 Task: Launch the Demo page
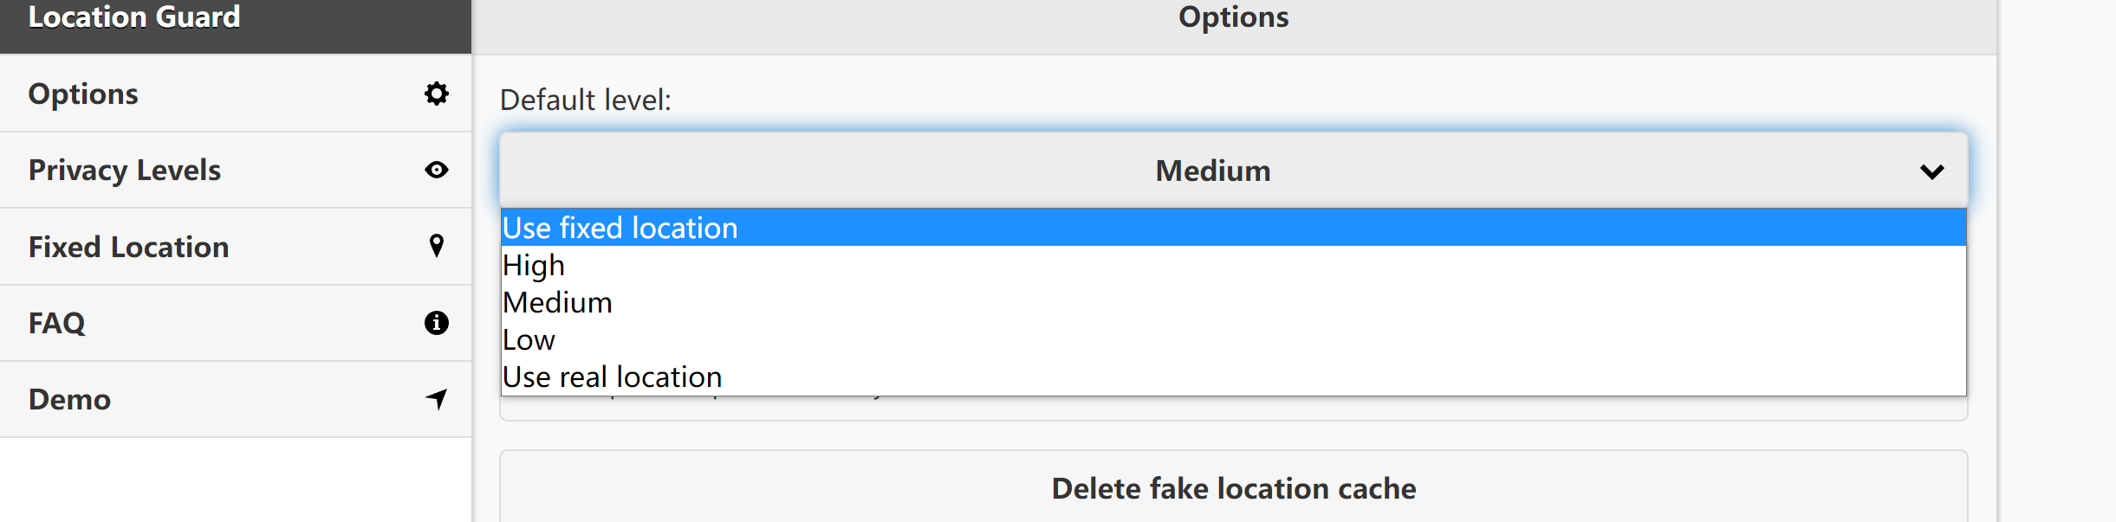(x=236, y=399)
